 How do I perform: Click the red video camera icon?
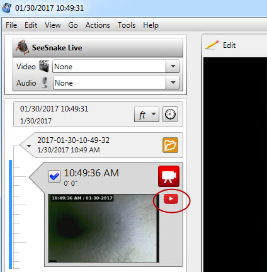coord(169,176)
